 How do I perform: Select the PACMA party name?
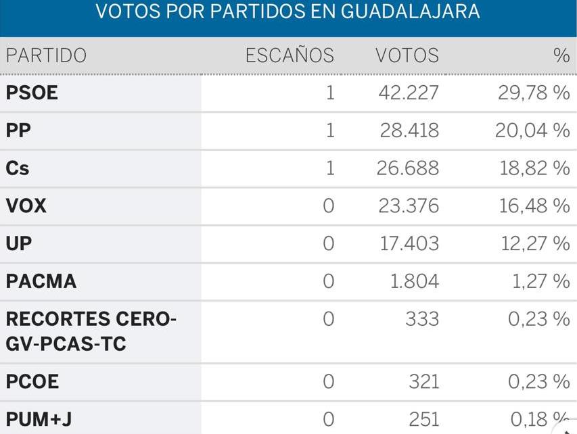tap(41, 282)
